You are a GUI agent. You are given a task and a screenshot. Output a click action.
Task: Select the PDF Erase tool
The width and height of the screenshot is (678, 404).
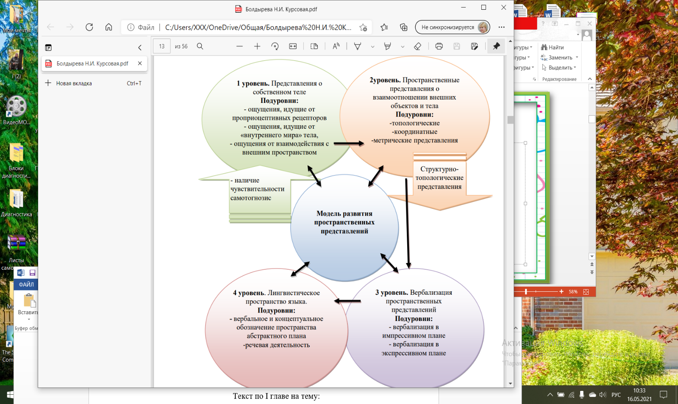point(418,46)
